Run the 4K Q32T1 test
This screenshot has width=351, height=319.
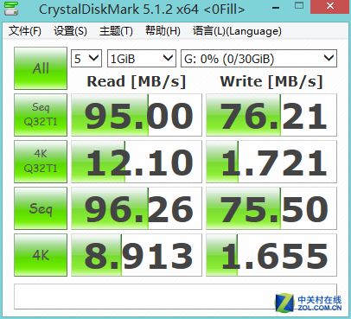click(x=41, y=162)
